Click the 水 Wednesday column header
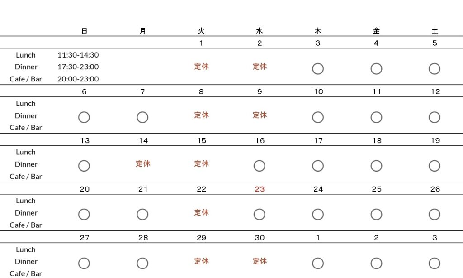 260,31
